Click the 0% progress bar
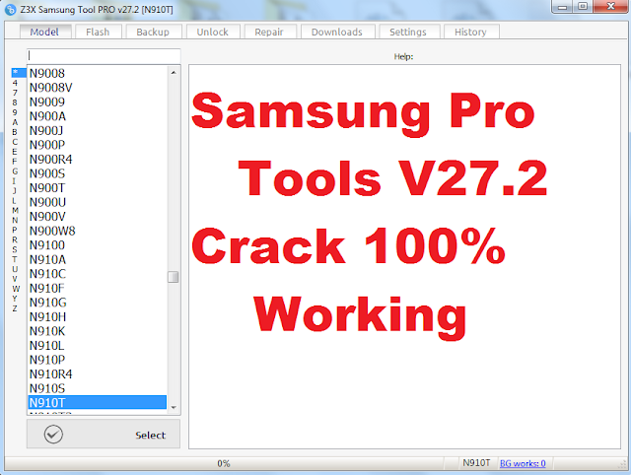 coord(224,463)
